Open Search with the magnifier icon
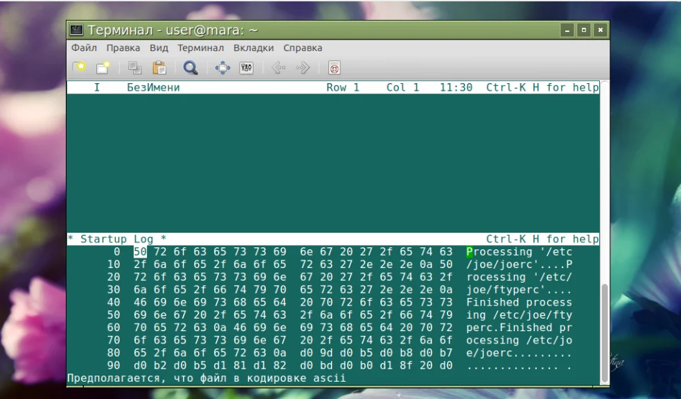 [191, 68]
